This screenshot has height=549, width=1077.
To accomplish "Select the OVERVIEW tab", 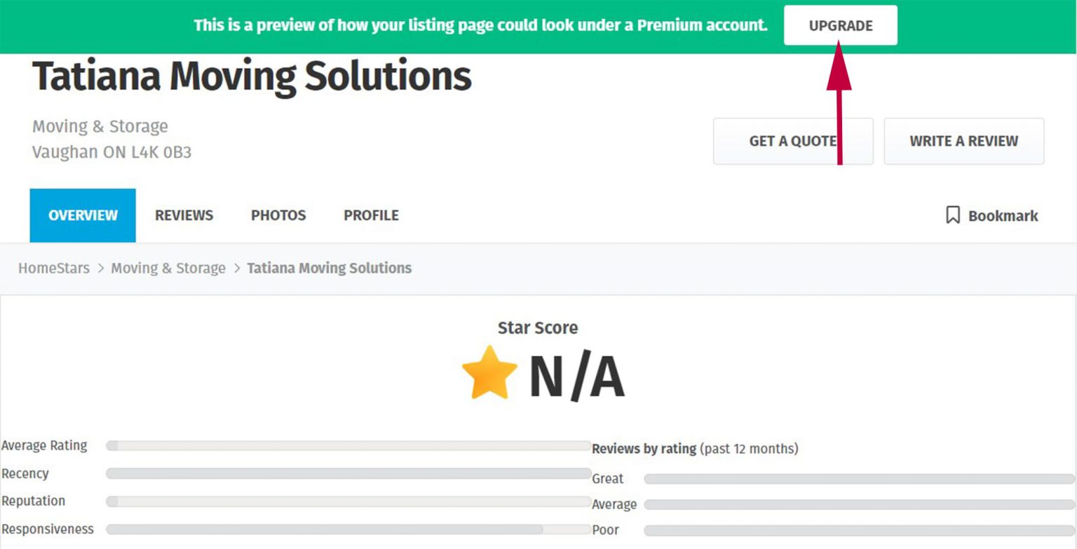I will click(x=83, y=215).
